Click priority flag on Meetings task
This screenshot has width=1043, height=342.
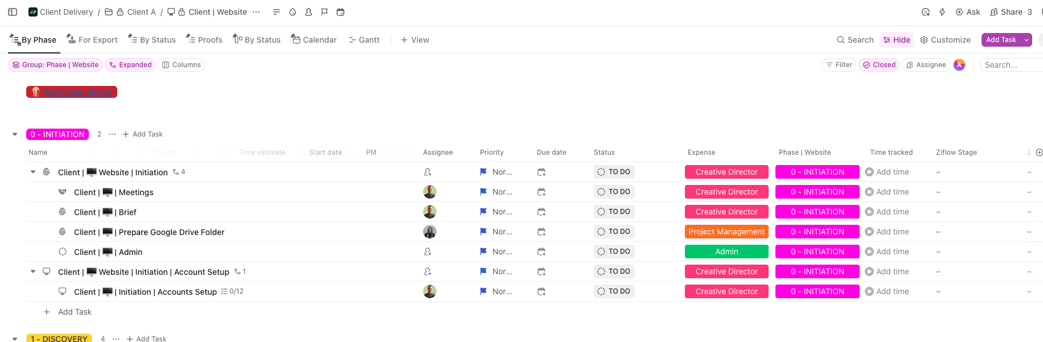click(x=483, y=192)
